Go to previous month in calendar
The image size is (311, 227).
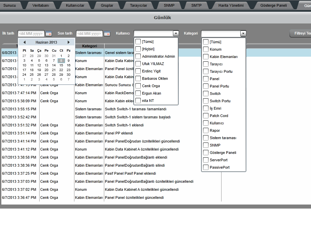point(24,42)
